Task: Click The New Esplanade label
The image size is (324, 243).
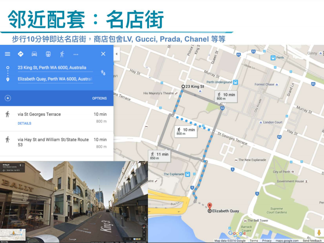Action: point(252,160)
